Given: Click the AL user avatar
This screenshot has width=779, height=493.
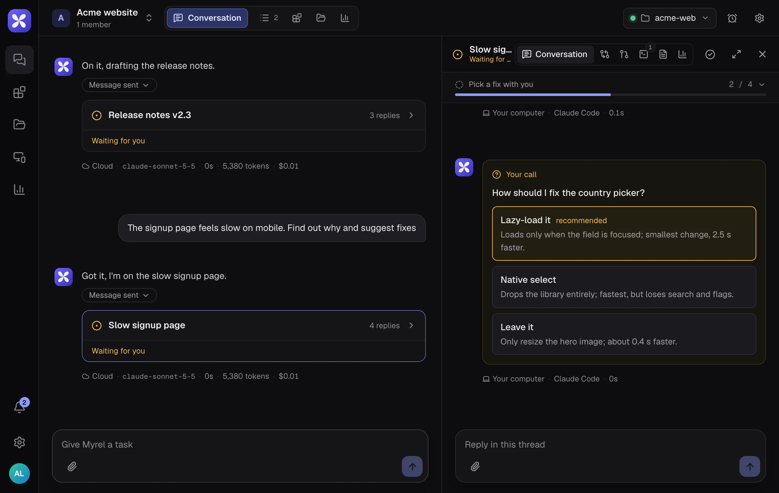Looking at the screenshot, I should pyautogui.click(x=19, y=473).
